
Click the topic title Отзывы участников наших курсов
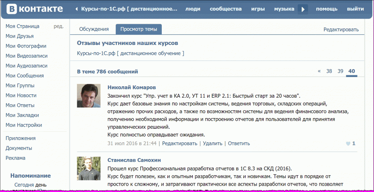click(127, 43)
